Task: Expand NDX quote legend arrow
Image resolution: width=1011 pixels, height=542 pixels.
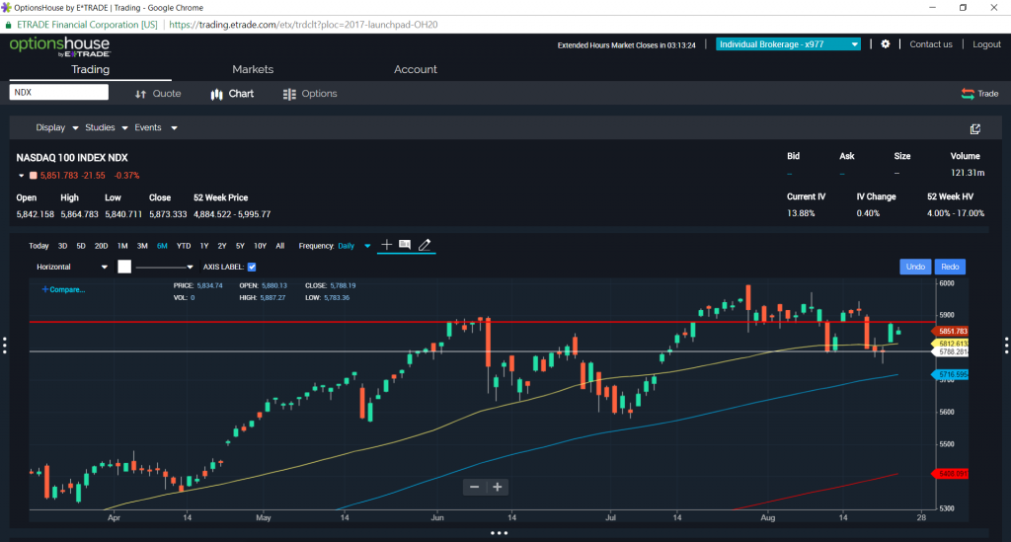Action: pyautogui.click(x=22, y=176)
